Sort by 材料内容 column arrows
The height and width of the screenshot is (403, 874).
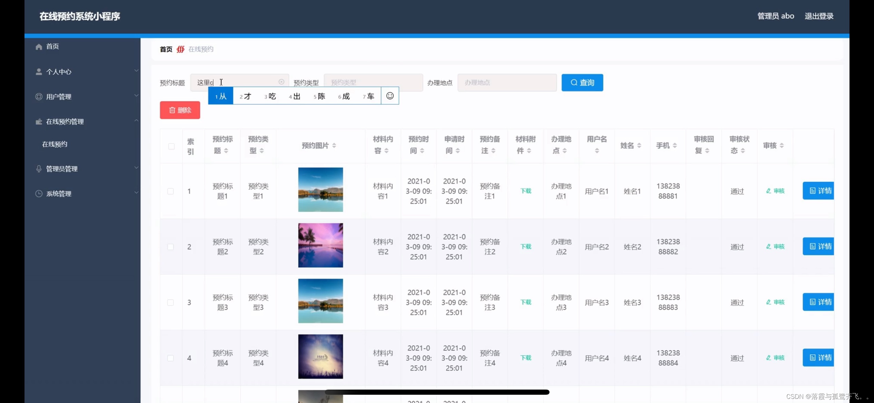click(x=387, y=151)
